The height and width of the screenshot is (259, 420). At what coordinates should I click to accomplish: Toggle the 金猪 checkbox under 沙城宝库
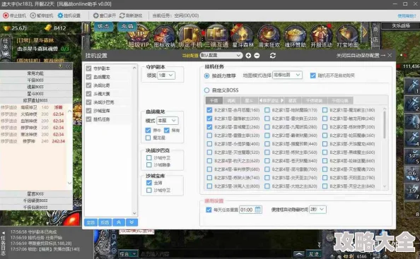(x=149, y=183)
